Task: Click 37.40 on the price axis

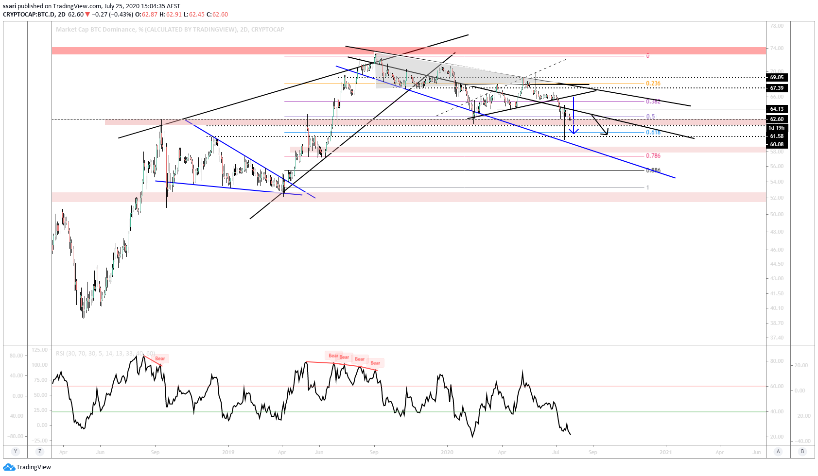Action: [x=777, y=338]
